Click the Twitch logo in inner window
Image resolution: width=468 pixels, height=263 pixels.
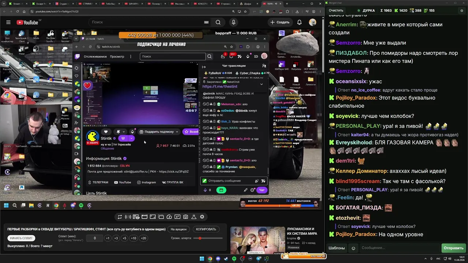coord(77,57)
